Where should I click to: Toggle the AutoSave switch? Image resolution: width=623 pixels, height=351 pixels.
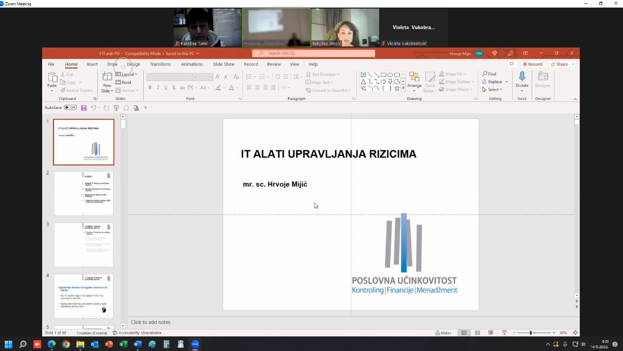(x=70, y=108)
